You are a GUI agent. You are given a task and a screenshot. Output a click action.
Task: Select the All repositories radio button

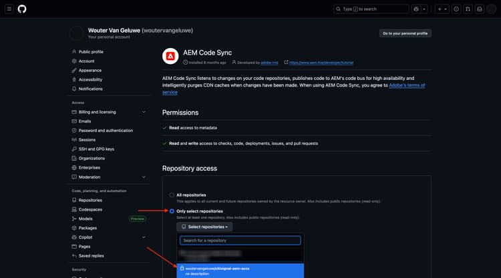[x=172, y=195]
